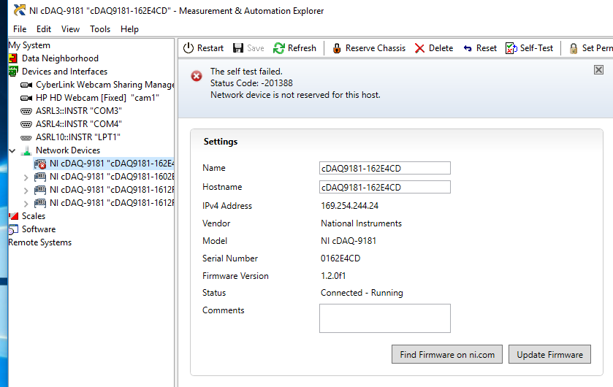Select Software tree item label
The height and width of the screenshot is (387, 613).
click(39, 229)
